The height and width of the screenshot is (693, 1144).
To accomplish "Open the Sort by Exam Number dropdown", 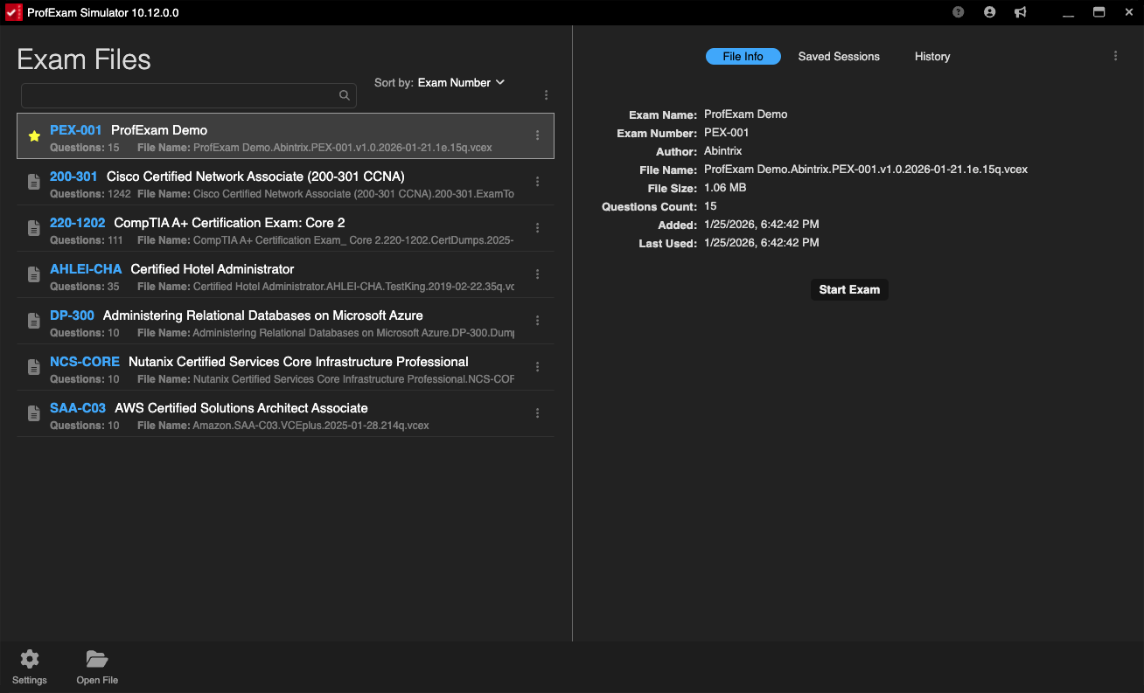I will click(x=461, y=82).
